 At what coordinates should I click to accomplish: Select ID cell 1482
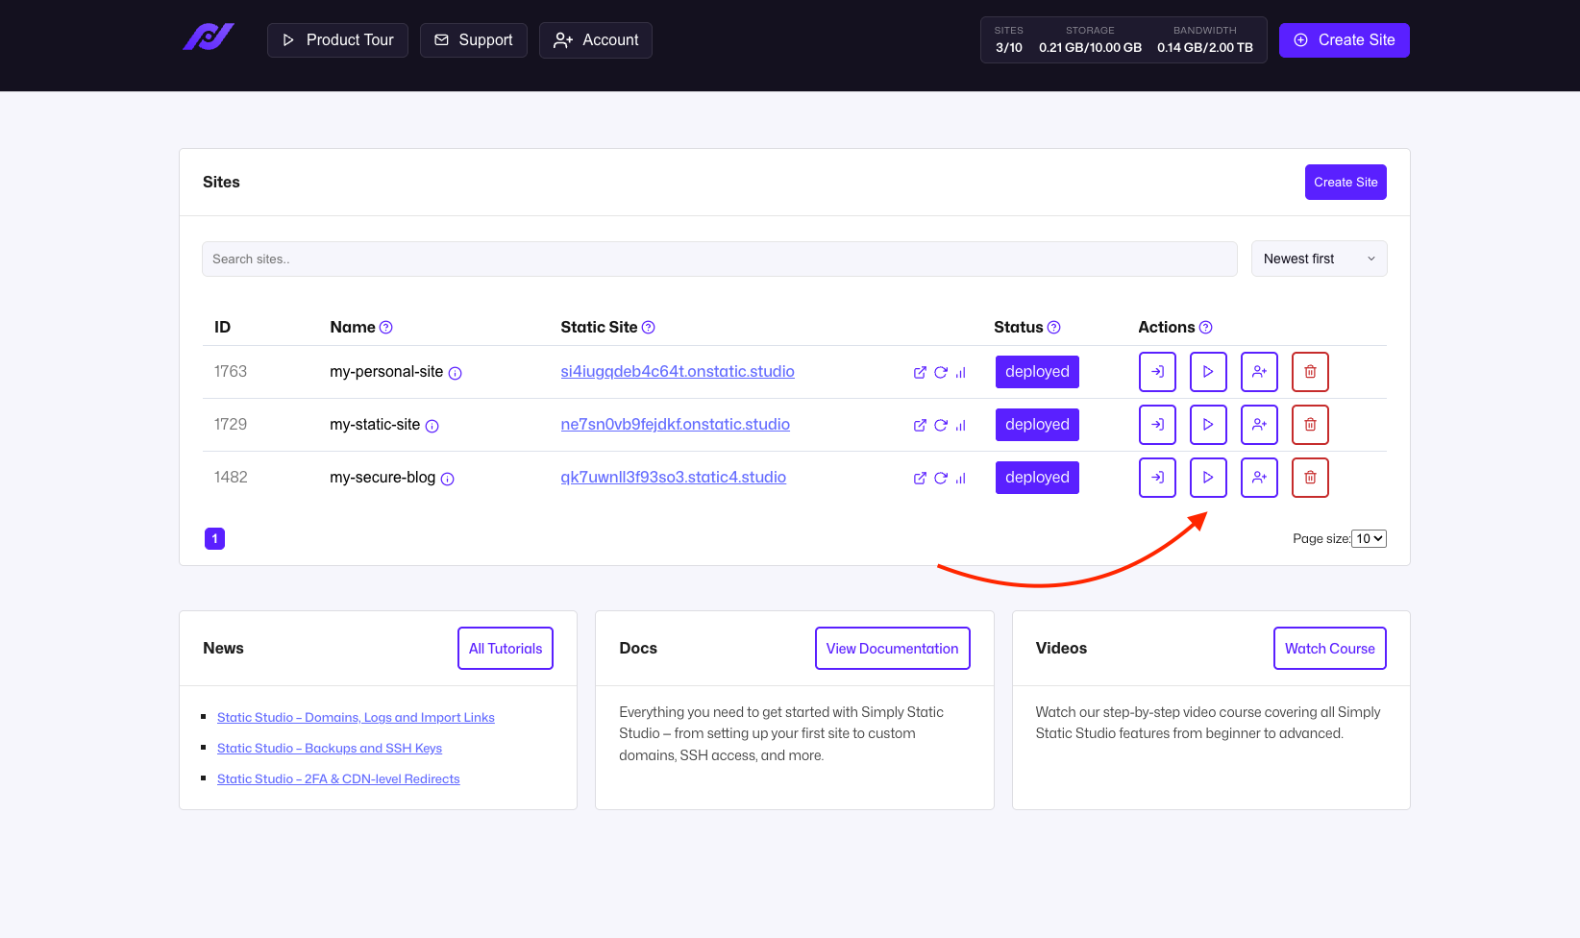click(231, 478)
